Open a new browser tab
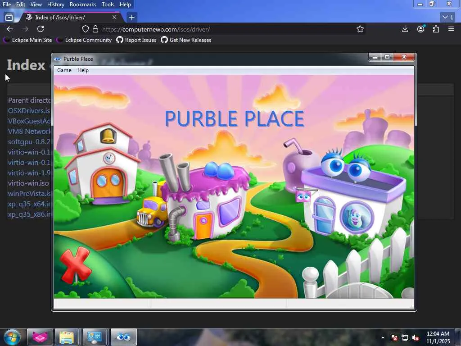Viewport: 461px width, 346px height. [132, 18]
